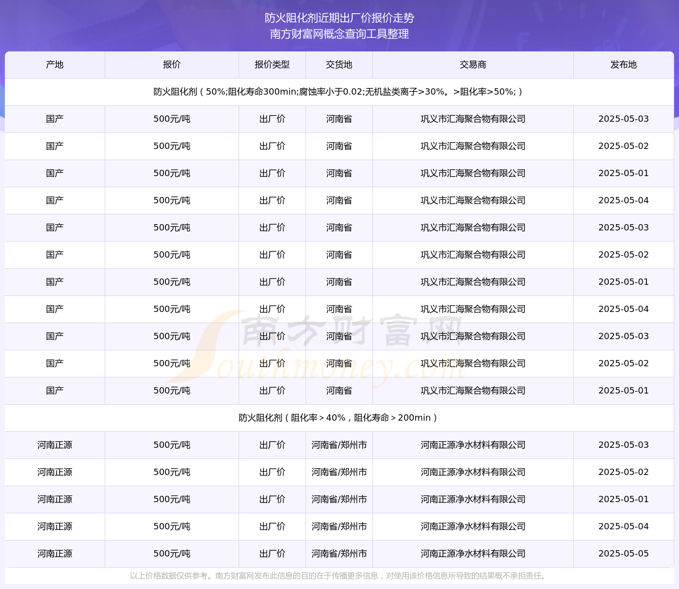The height and width of the screenshot is (589, 679).
Task: Select the 防火阻化剂 50% spec section heading
Action: click(339, 92)
